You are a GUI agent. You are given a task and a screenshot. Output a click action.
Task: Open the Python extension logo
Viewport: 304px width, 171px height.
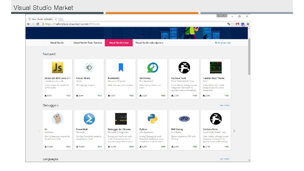[x=153, y=119]
